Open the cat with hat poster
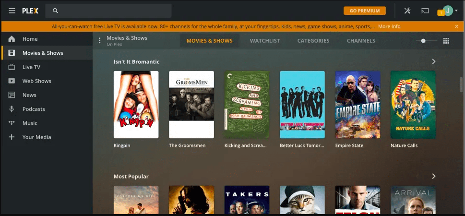The height and width of the screenshot is (216, 465). (x=302, y=200)
